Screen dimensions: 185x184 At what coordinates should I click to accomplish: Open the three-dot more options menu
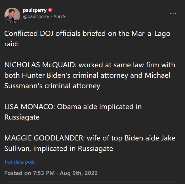[173, 13]
